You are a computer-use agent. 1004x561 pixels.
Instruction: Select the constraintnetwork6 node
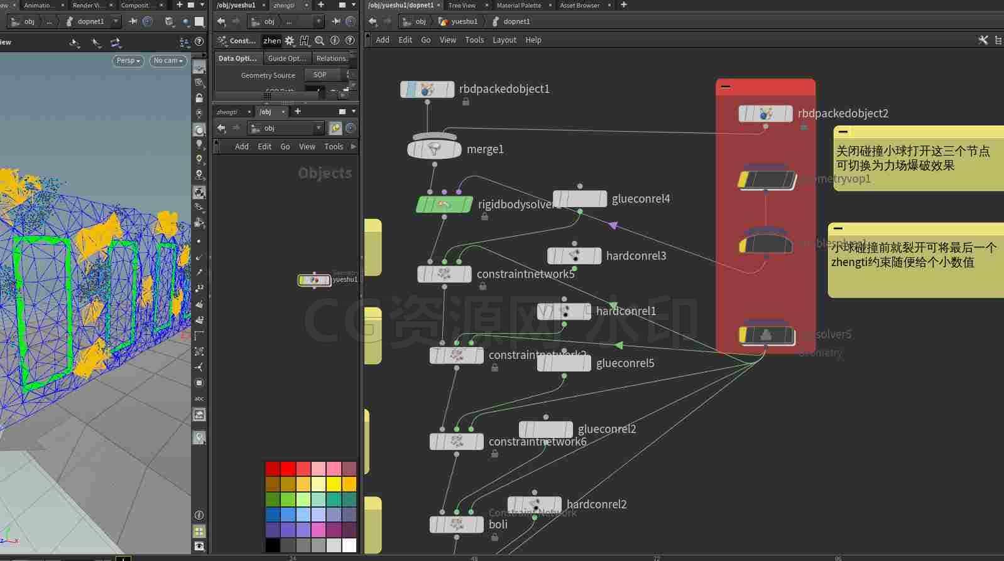(x=457, y=442)
